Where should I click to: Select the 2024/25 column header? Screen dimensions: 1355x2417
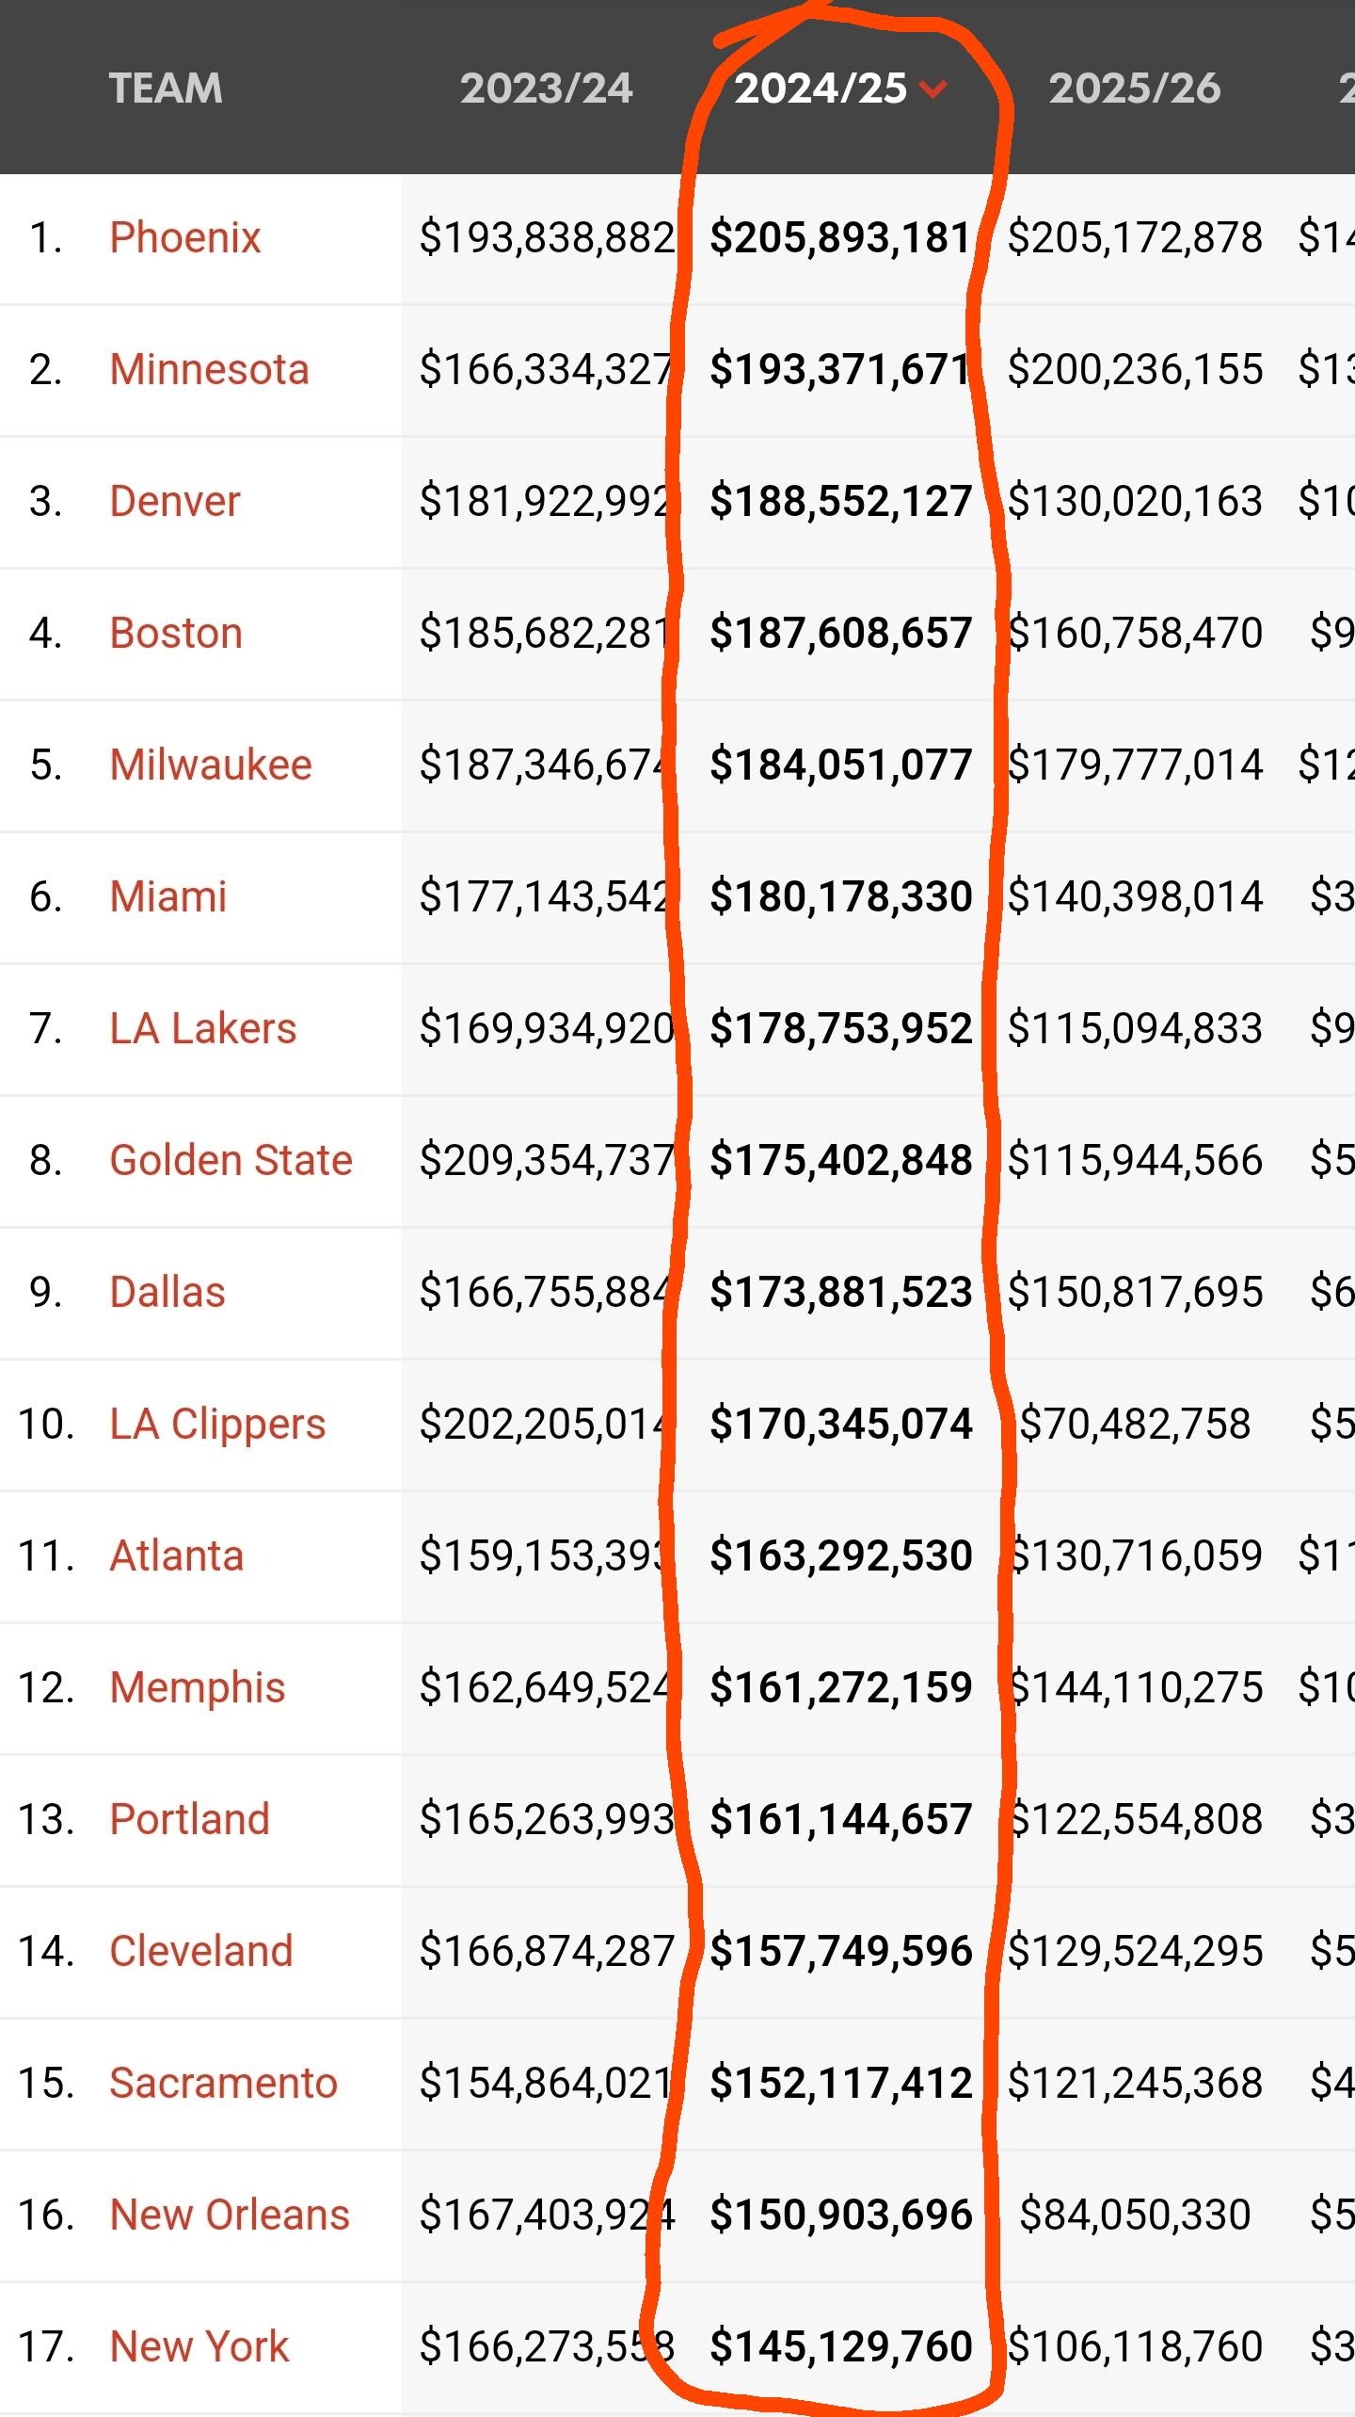click(x=820, y=89)
